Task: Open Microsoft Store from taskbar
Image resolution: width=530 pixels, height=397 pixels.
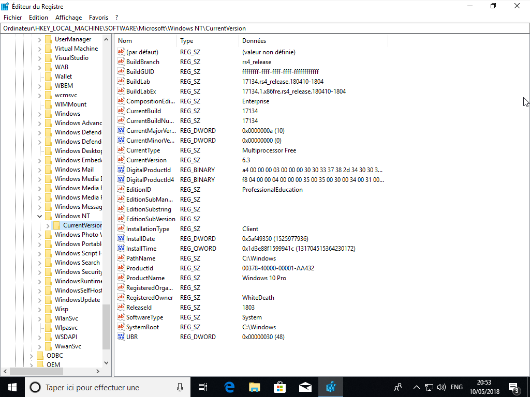Action: pos(280,387)
